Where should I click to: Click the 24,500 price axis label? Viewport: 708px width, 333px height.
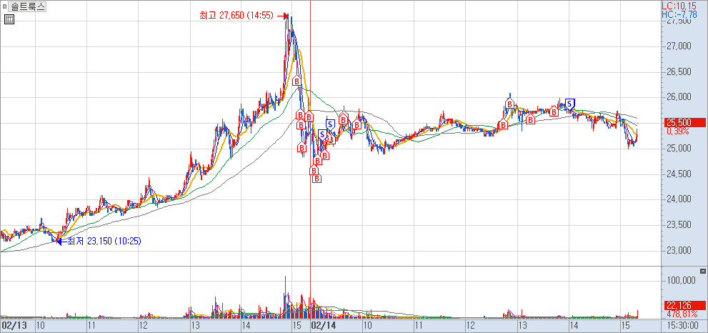pyautogui.click(x=679, y=174)
